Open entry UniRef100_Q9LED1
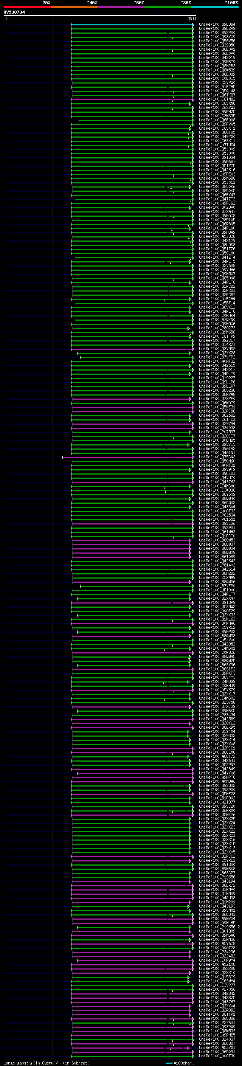 pos(217,473)
